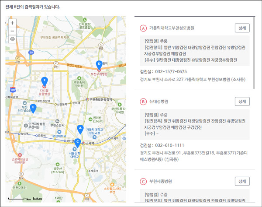Image resolution: width=262 pixels, height=207 pixels.
Task: Click 부천대장 공공주택지구 label
Action: tap(55, 37)
